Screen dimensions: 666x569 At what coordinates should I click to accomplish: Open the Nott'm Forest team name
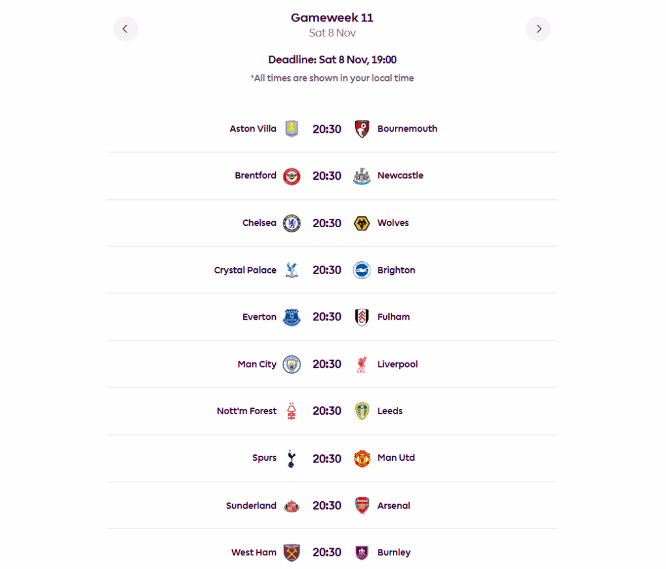point(246,411)
